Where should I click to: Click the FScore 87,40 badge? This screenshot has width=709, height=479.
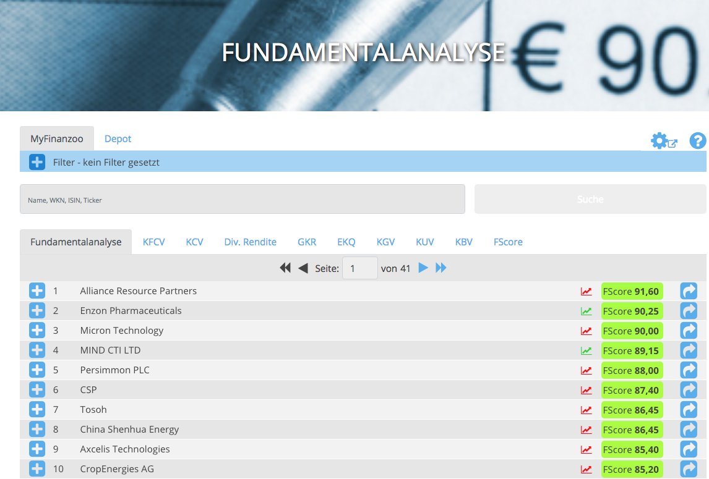(x=632, y=390)
